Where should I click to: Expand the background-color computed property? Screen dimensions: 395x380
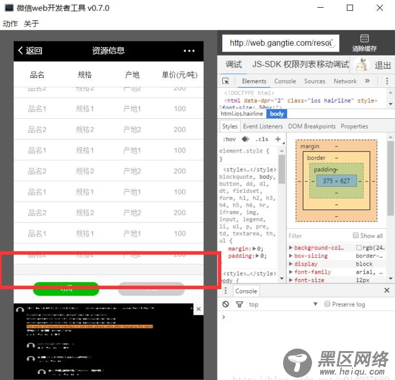[x=290, y=248]
